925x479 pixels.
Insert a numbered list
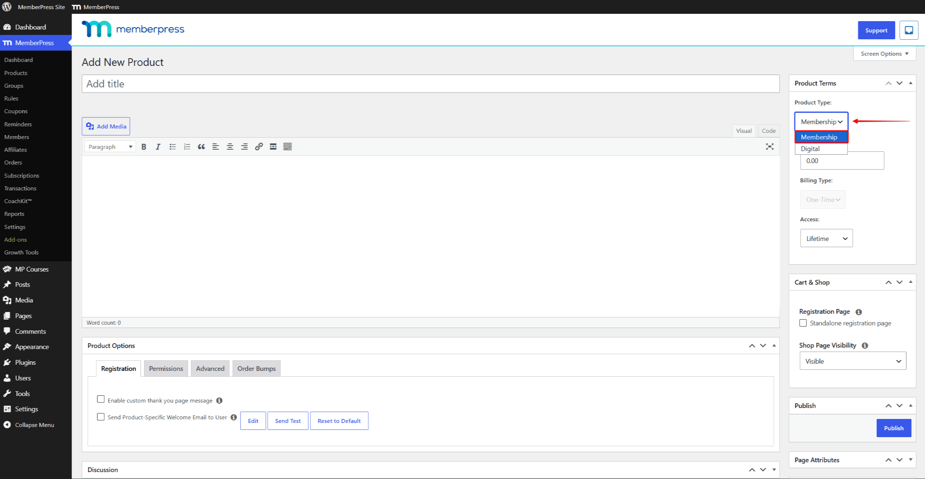[187, 147]
